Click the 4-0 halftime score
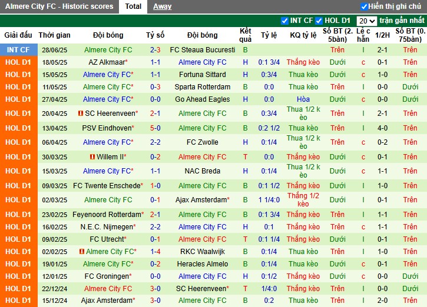Viewport: 427px width, 307px height. pyautogui.click(x=382, y=128)
